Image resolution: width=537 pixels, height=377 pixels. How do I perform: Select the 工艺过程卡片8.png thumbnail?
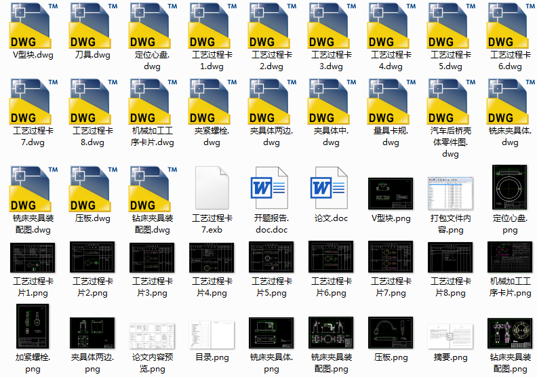(450, 258)
